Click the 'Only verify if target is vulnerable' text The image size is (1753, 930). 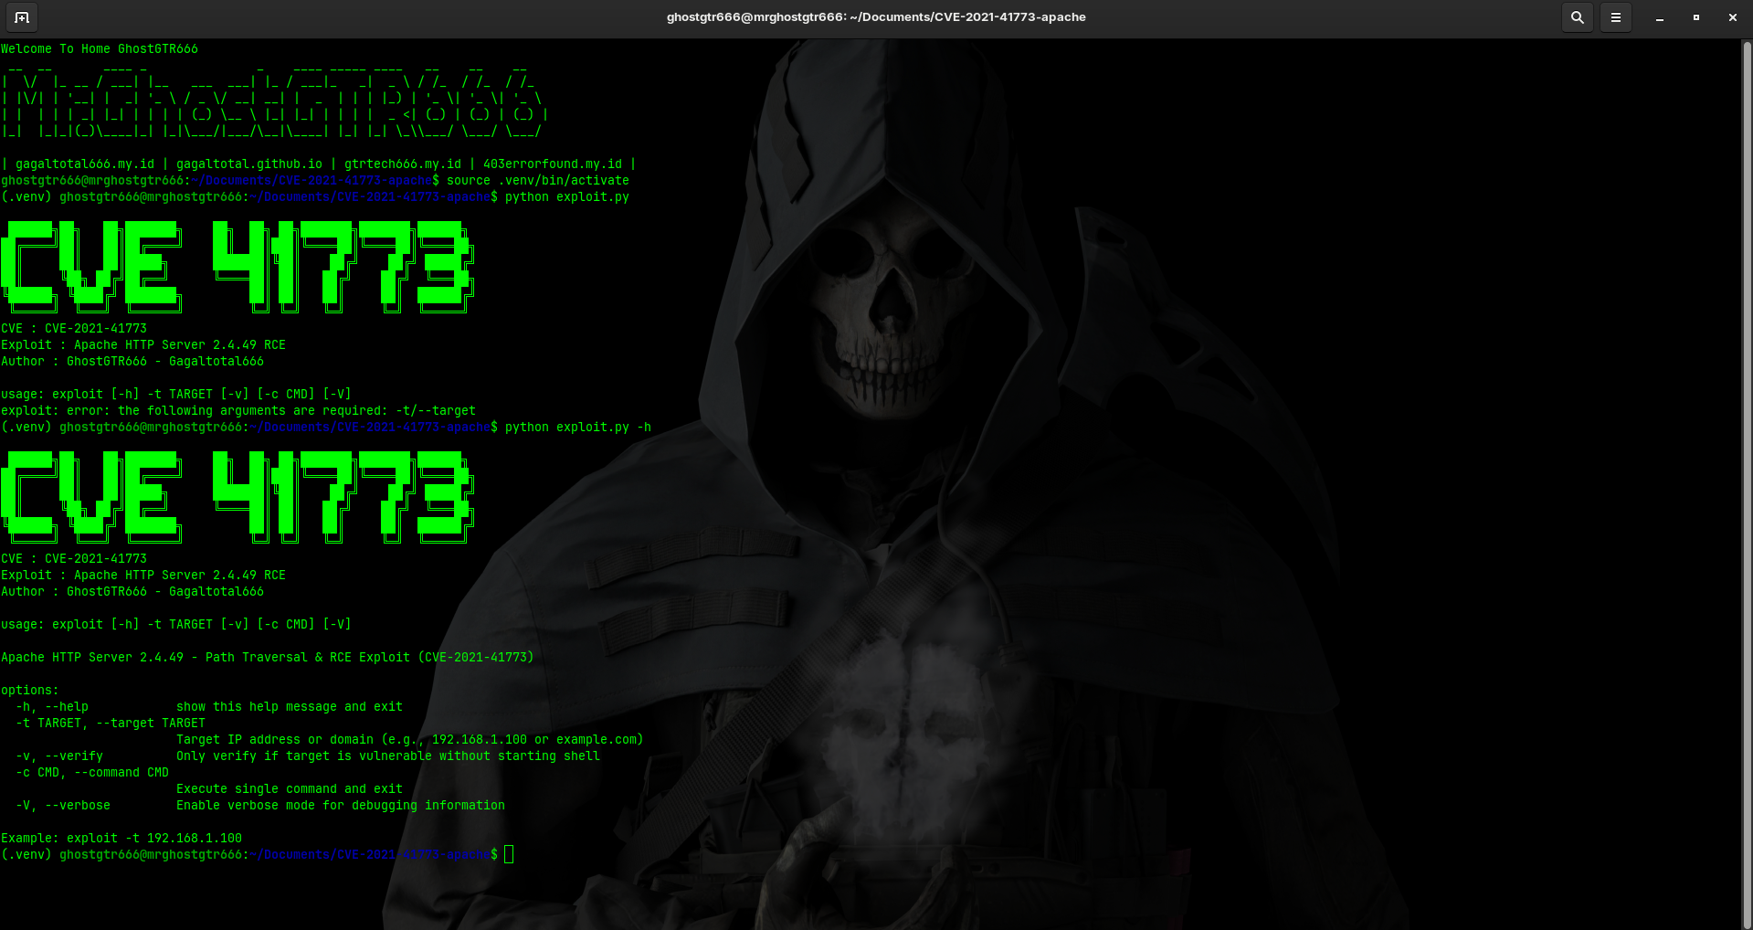388,756
